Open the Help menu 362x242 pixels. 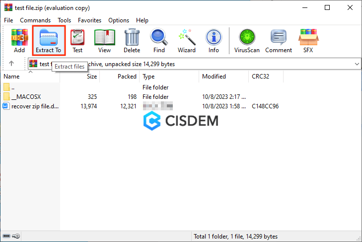142,20
